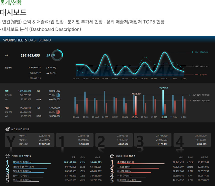Select the 시스템 컴퍼니 supplier row

tap(124, 167)
